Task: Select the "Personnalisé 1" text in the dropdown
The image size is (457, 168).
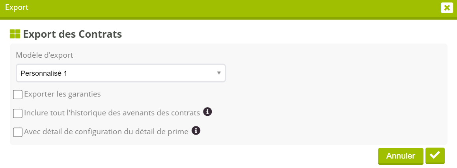Action: coord(44,73)
